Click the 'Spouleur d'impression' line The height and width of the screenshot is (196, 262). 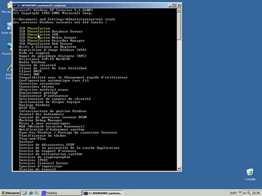tap(40, 166)
